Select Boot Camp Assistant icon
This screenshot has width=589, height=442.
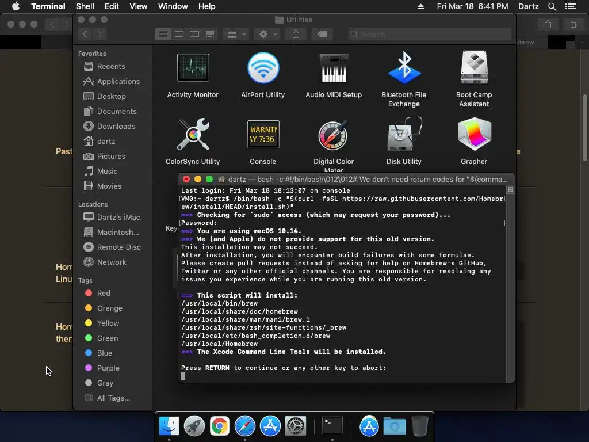474,68
